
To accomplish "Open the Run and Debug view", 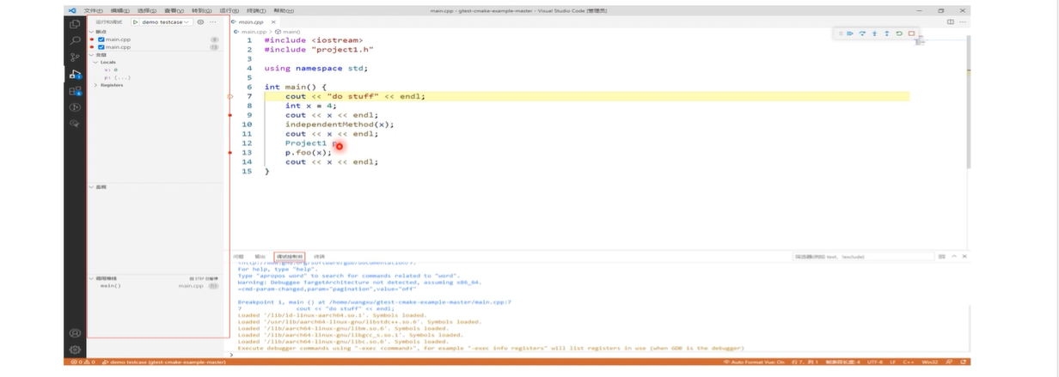I will [x=75, y=74].
